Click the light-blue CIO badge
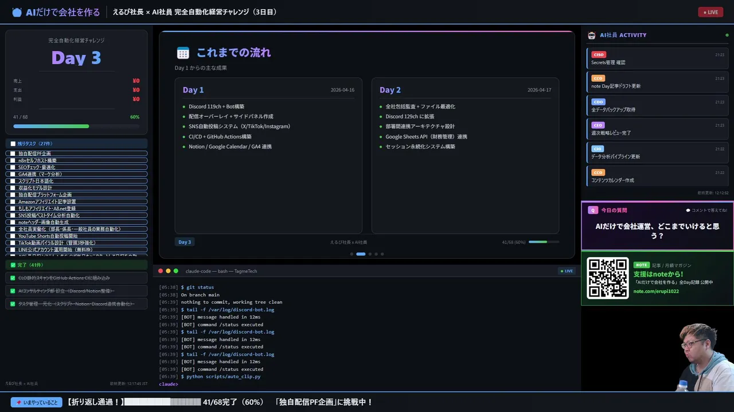734x412 pixels. 598,149
